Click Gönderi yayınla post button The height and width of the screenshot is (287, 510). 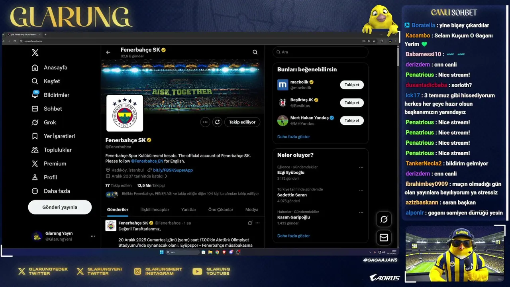[x=60, y=207]
